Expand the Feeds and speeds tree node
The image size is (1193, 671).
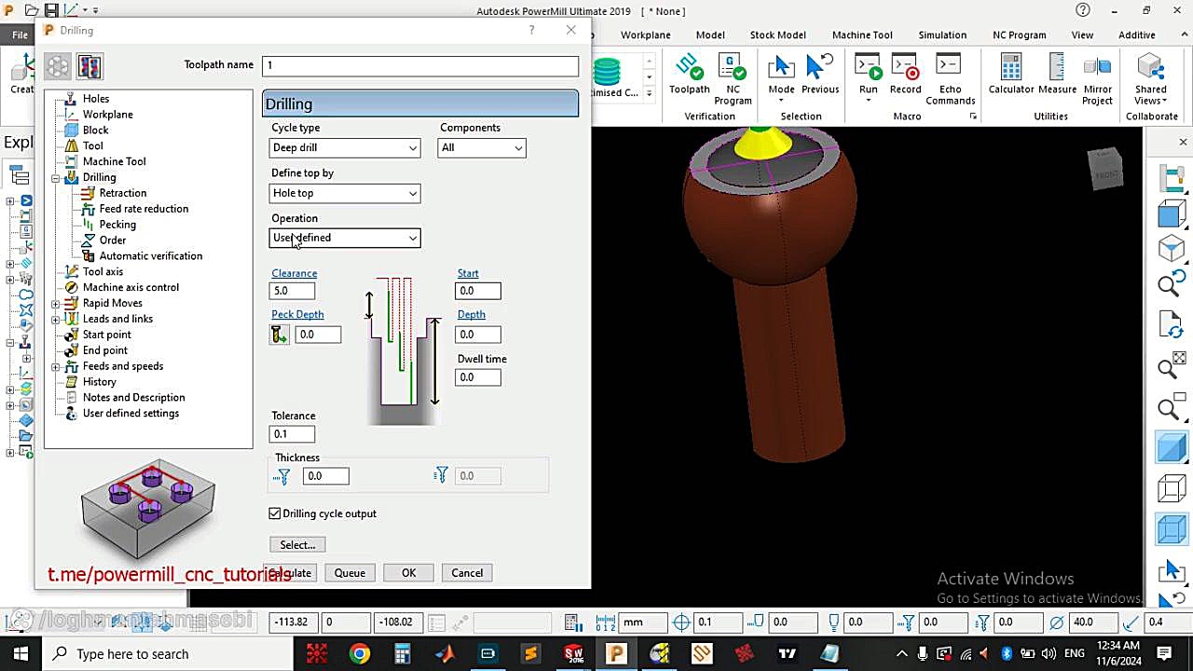click(56, 366)
